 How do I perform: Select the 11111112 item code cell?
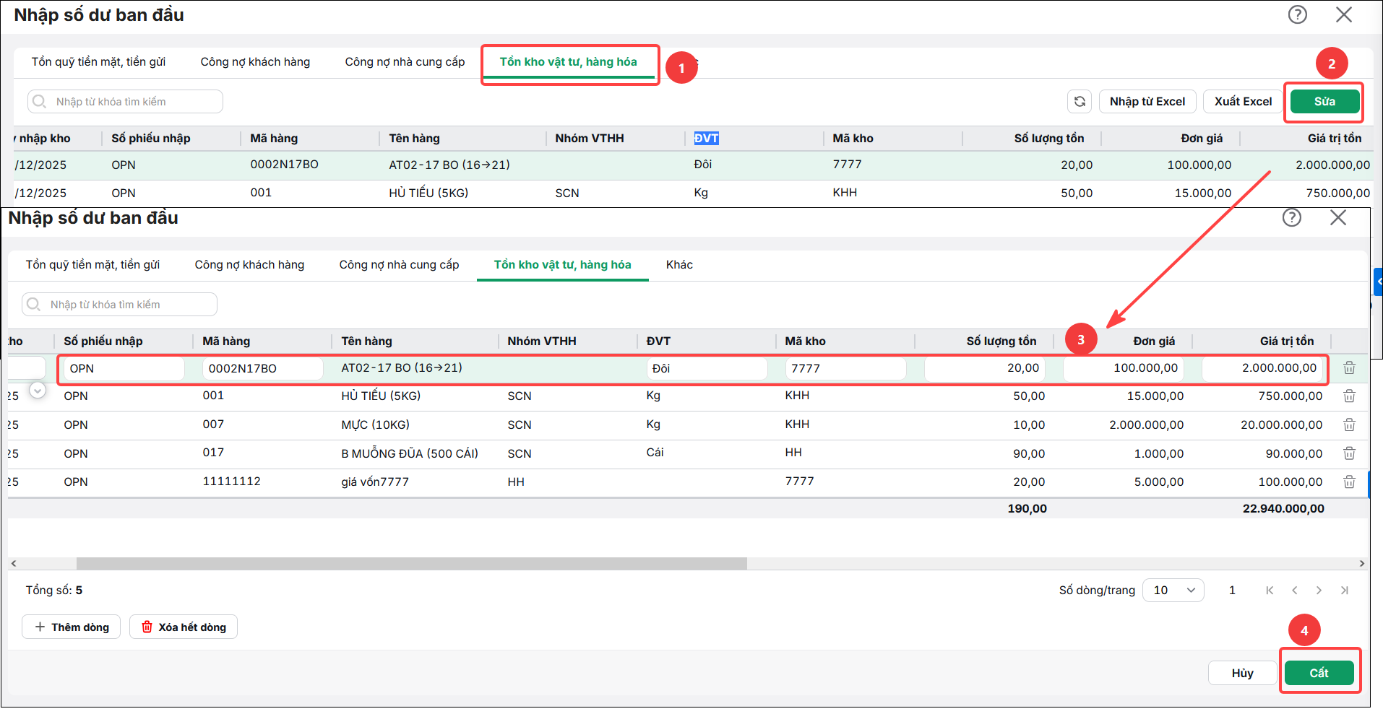pos(231,482)
